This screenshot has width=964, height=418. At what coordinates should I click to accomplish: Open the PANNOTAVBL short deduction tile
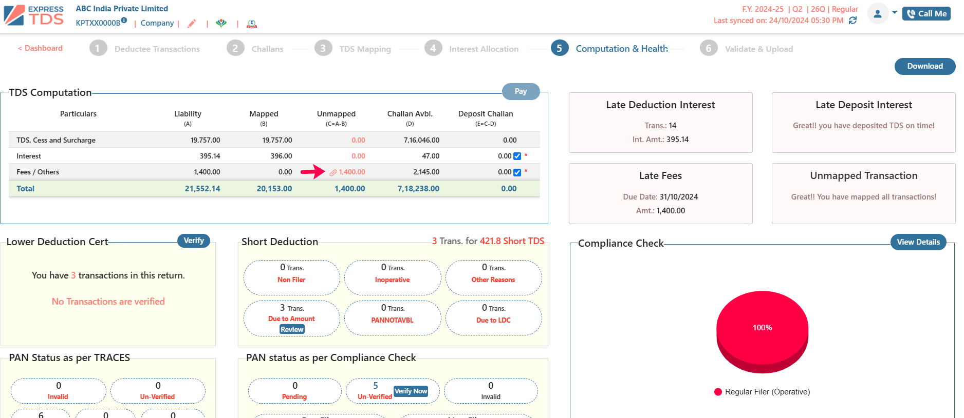click(393, 318)
